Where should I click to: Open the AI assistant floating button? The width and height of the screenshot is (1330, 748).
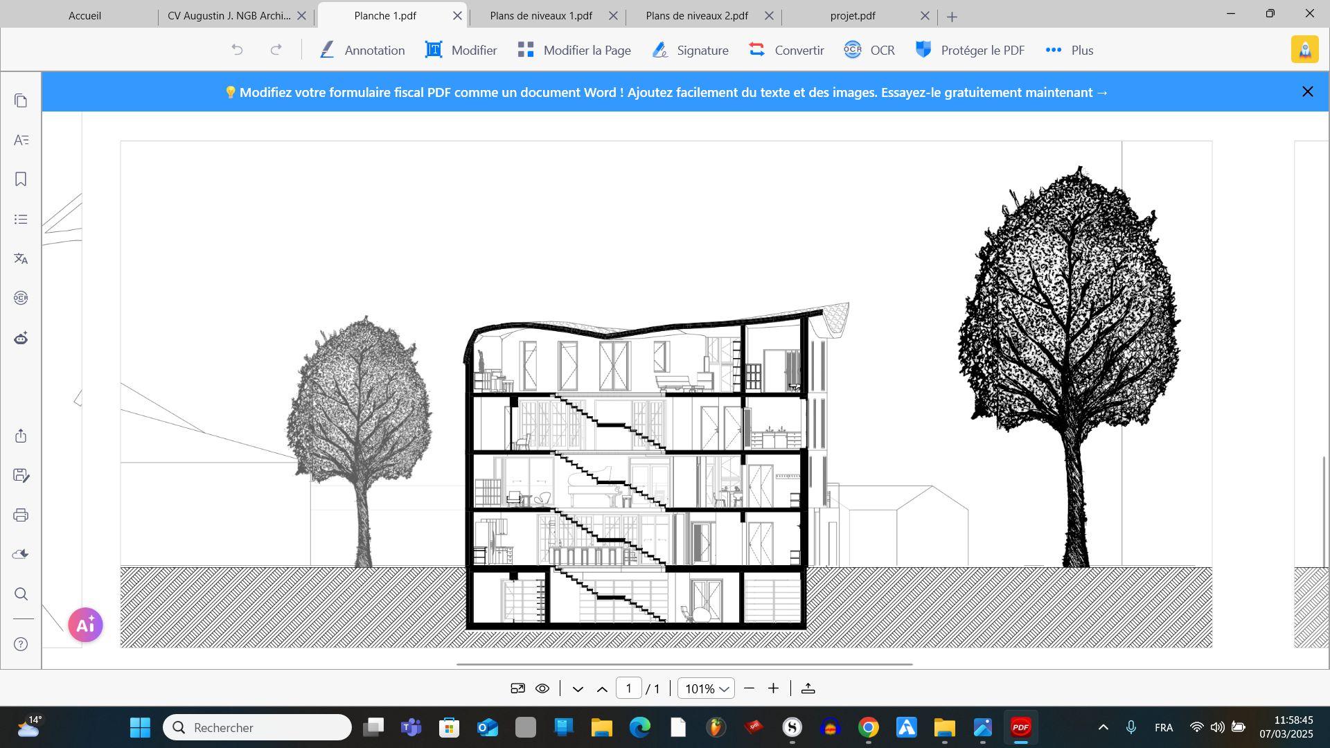click(85, 625)
